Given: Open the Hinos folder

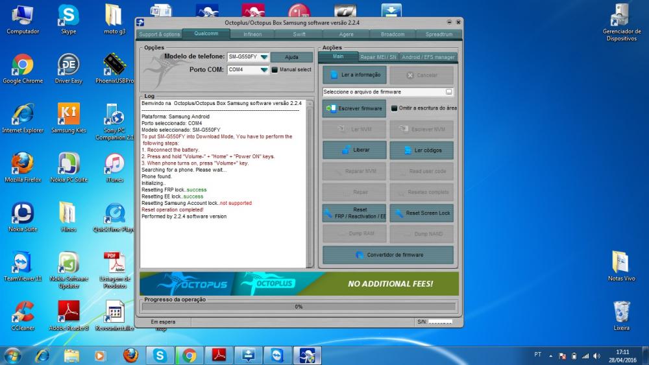Looking at the screenshot, I should pos(68,217).
